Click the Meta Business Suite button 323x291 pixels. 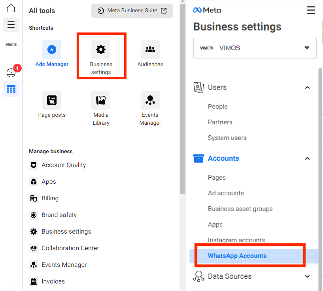pyautogui.click(x=132, y=11)
